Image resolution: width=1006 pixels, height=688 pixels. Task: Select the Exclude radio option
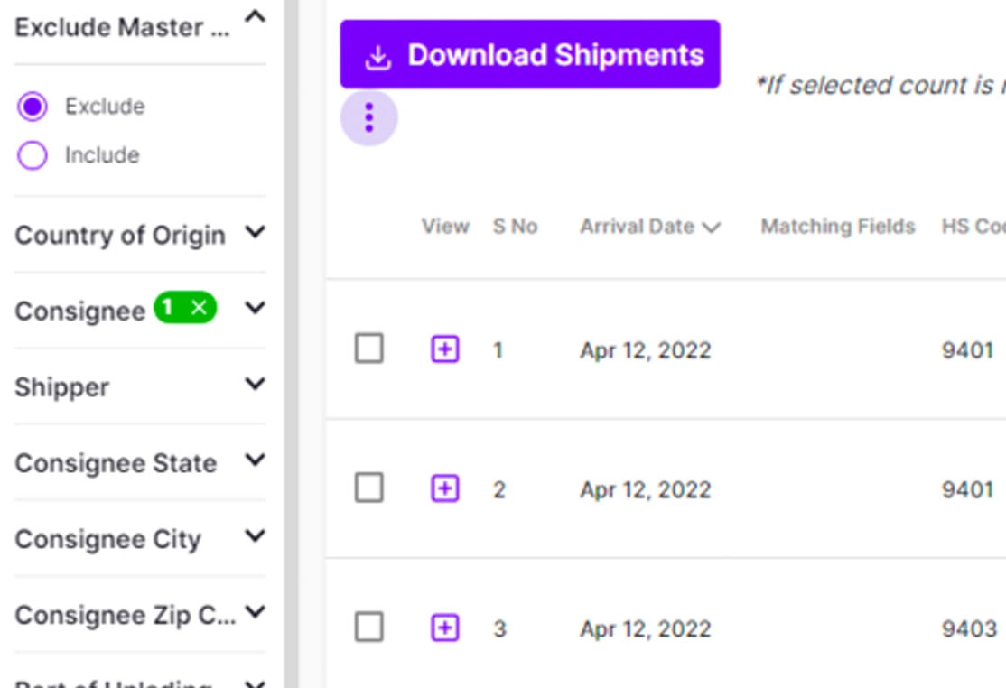pyautogui.click(x=33, y=107)
